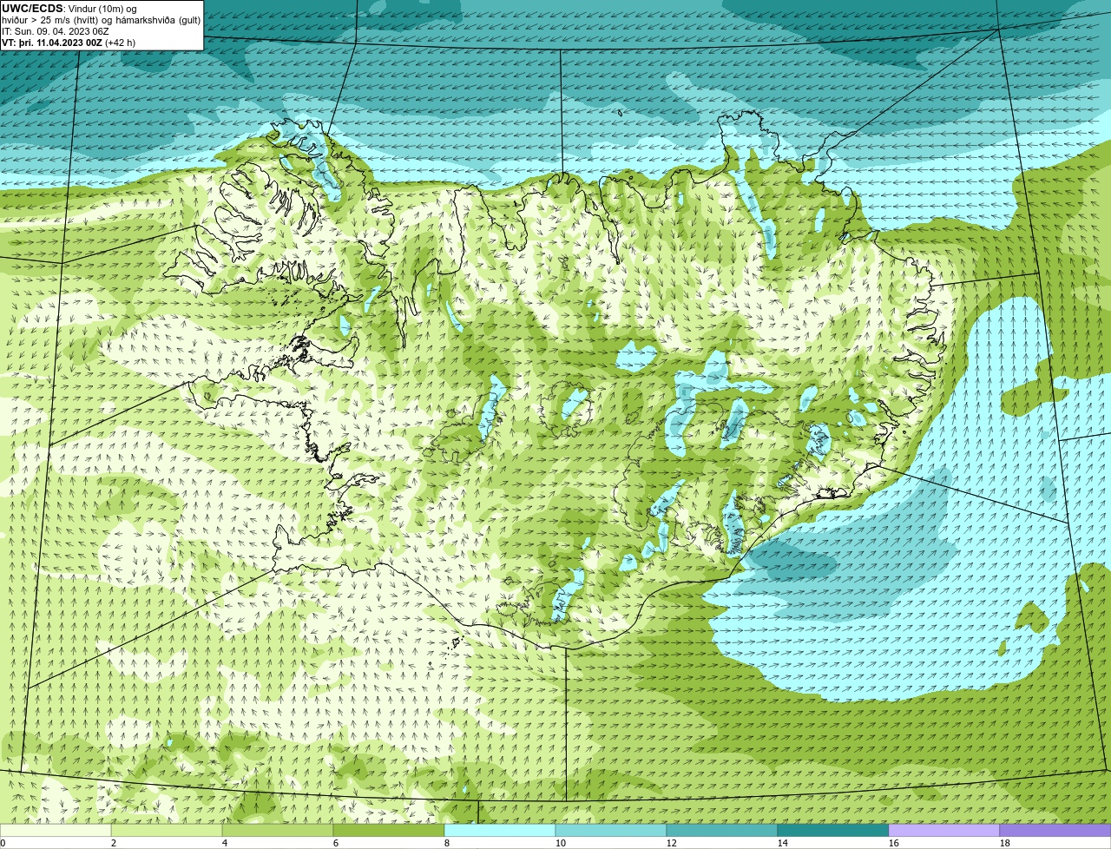Click the purple legend swatch above 18 m/s
Screen dimensions: 1111x849
pos(1055,830)
